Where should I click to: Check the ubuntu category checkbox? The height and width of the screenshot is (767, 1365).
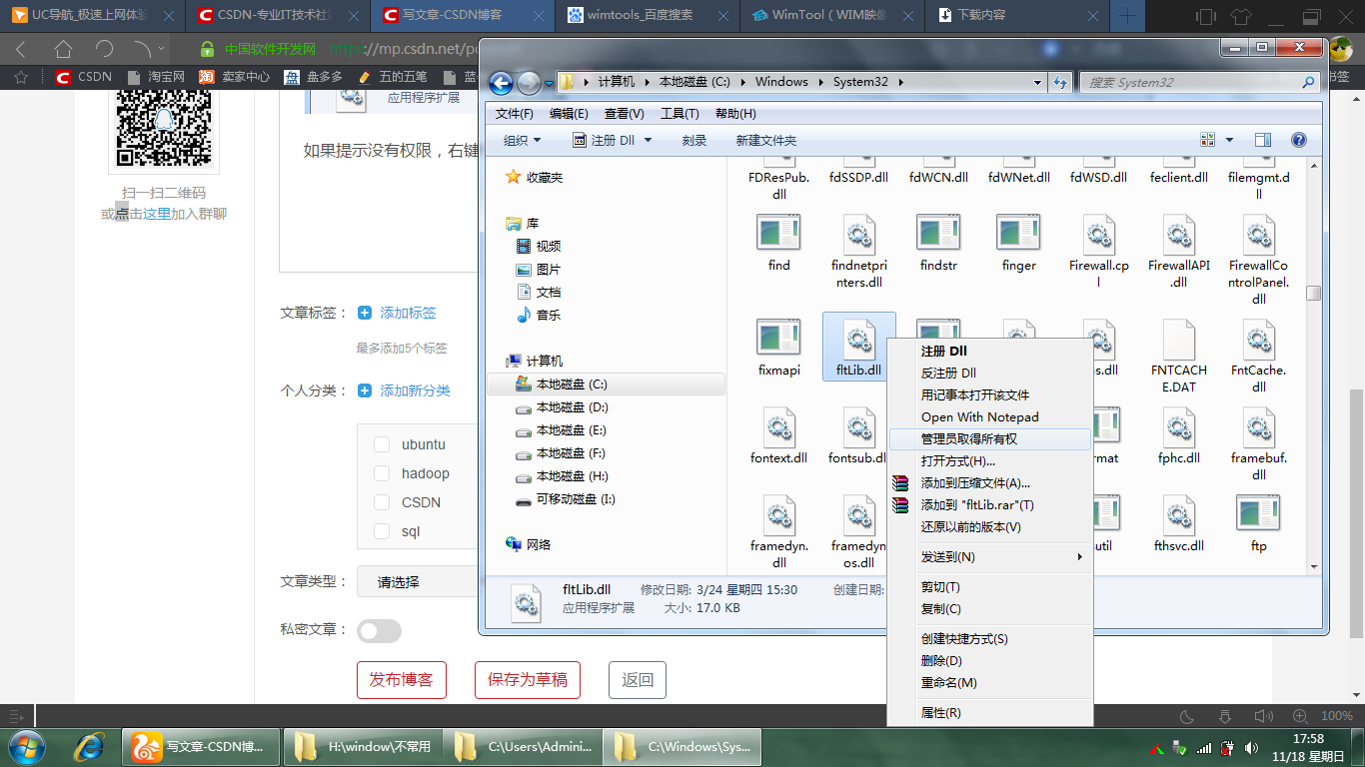pyautogui.click(x=382, y=444)
